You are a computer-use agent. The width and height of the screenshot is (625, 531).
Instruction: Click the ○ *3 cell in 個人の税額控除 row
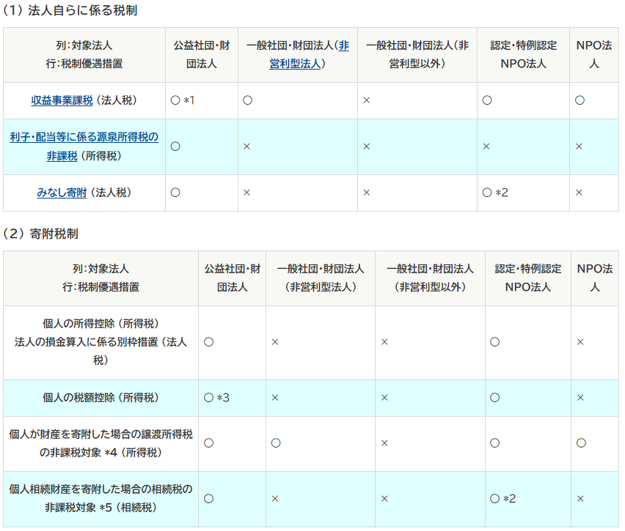(216, 398)
